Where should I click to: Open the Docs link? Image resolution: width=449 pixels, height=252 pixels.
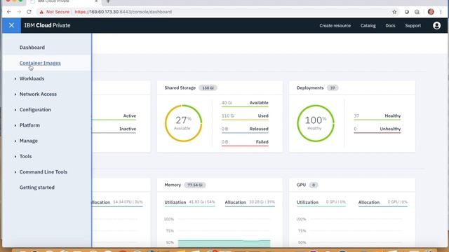[390, 25]
